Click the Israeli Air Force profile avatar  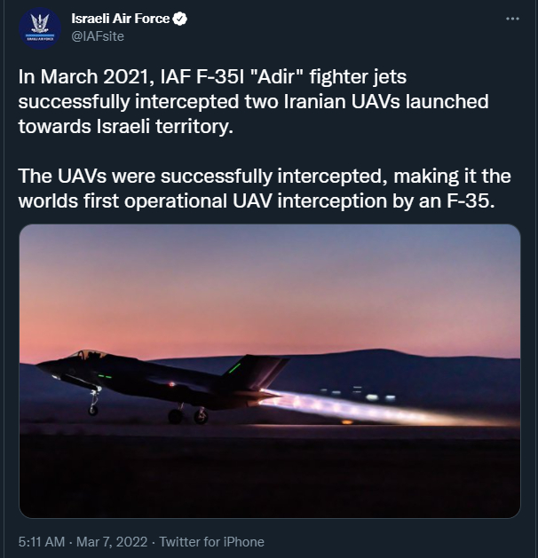point(41,30)
